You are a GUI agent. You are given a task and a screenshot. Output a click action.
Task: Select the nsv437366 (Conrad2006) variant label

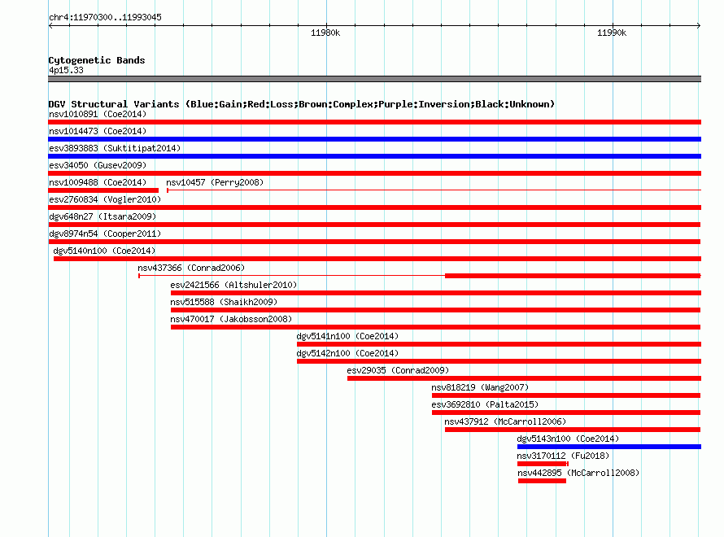coord(191,268)
